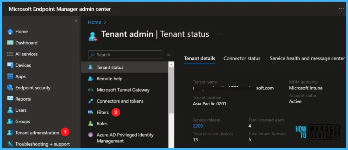Click the Microsoft Endpoint Manager admin center title
348x150 pixels.
tap(60, 9)
